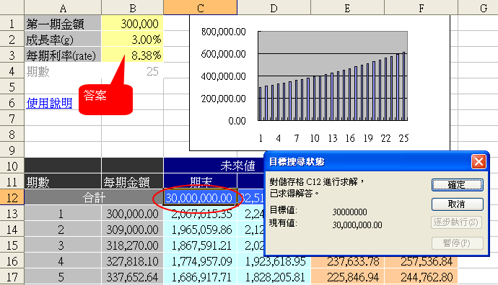Click the 未來值 header cell
498x285 pixels.
click(x=214, y=166)
